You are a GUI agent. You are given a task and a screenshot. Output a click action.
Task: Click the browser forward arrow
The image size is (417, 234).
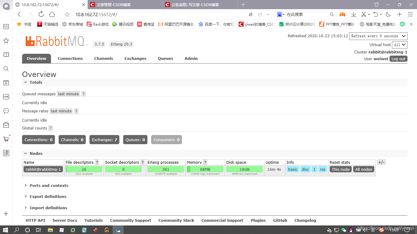tap(30, 14)
